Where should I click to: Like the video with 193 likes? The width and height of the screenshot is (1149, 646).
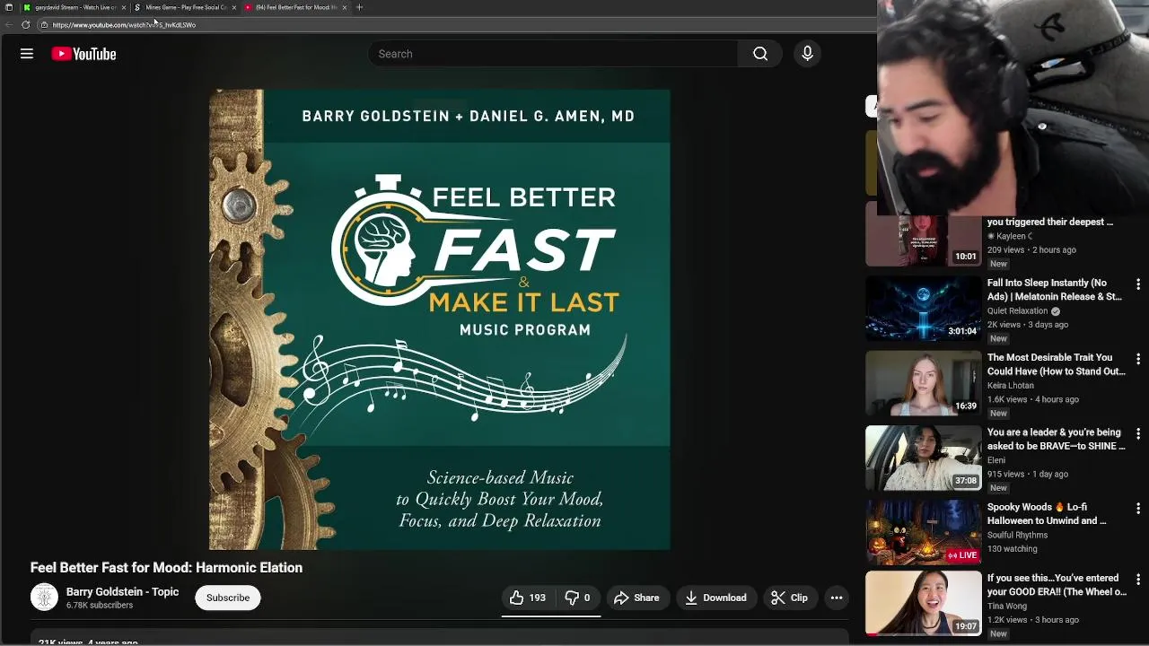[x=528, y=598]
